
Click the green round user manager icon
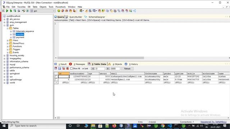[59, 11]
